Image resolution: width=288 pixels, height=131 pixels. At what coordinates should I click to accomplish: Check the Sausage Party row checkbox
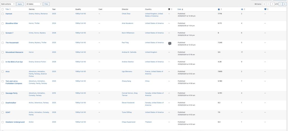[x=3, y=93]
